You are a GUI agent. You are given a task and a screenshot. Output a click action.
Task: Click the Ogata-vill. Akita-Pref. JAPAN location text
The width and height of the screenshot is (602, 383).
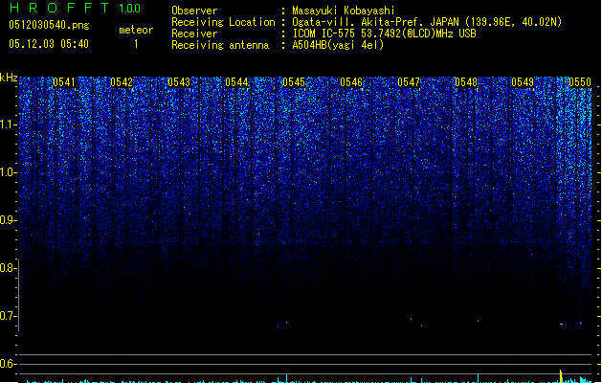427,22
